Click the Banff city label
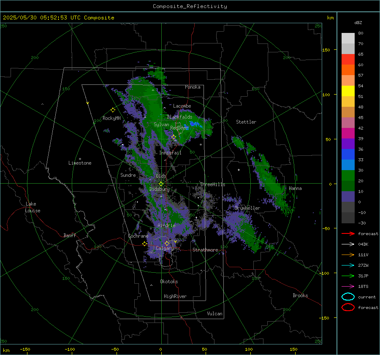The width and height of the screenshot is (380, 355). (x=70, y=236)
